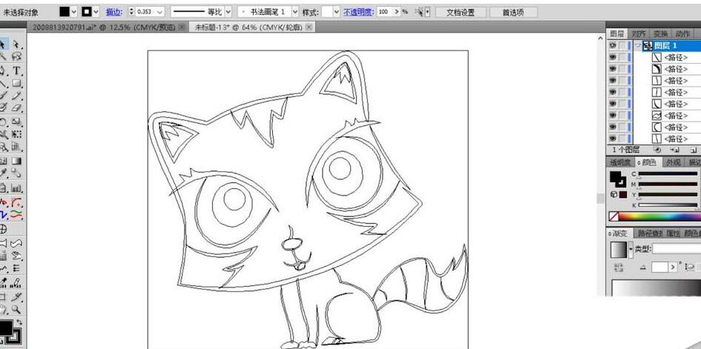
Task: Click the 首选项 button
Action: click(x=513, y=12)
